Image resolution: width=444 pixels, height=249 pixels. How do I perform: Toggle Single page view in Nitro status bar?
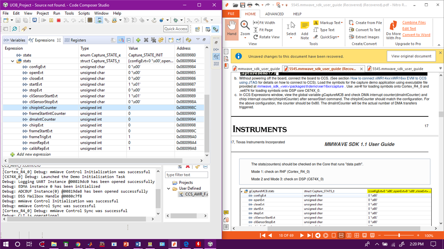333,235
